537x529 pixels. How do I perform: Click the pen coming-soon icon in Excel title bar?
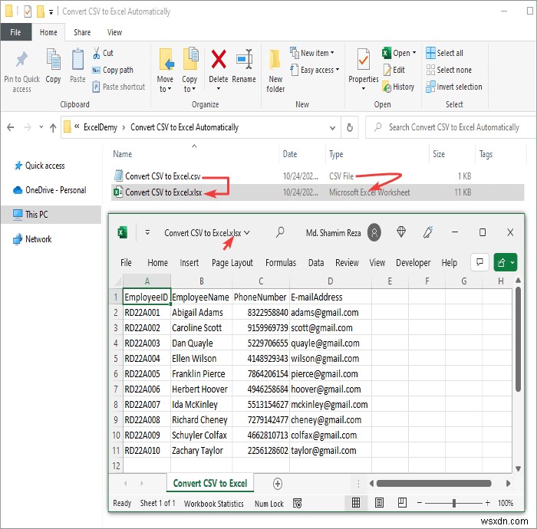(x=428, y=232)
